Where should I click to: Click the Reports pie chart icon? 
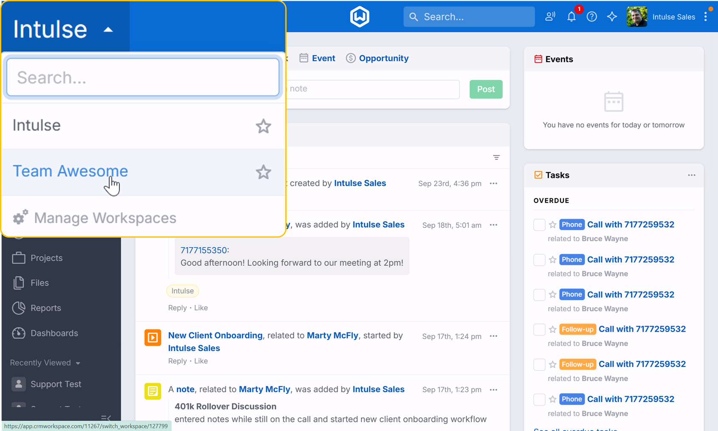coord(19,308)
